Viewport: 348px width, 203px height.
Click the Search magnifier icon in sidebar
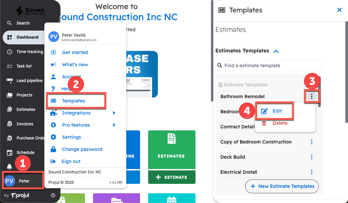coord(9,23)
